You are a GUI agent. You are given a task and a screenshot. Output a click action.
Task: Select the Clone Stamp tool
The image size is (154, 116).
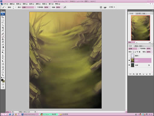tap(3, 39)
